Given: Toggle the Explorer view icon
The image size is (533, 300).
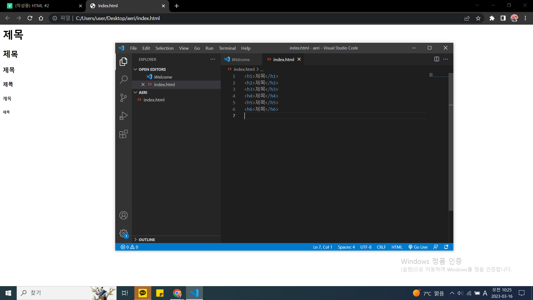Looking at the screenshot, I should click(124, 62).
